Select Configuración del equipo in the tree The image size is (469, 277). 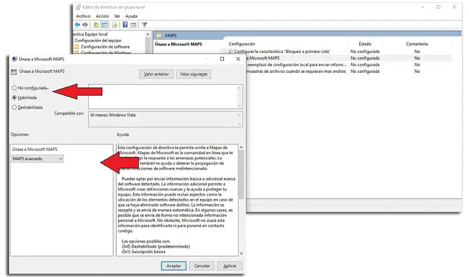(x=98, y=40)
